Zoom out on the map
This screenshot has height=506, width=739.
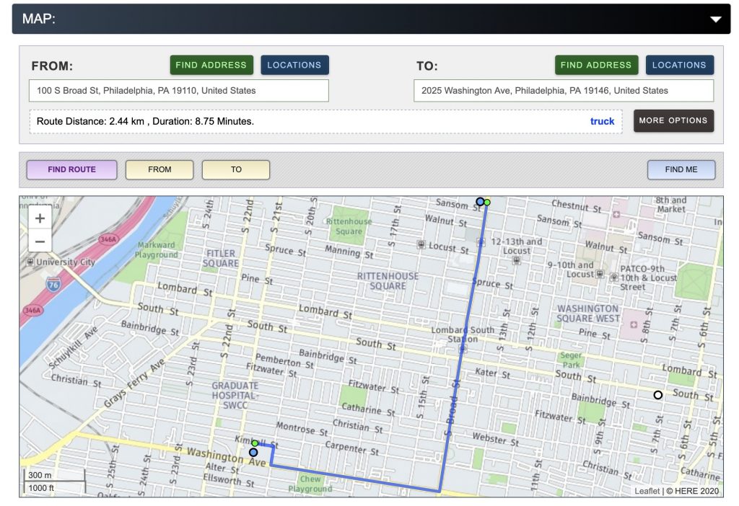click(x=40, y=241)
